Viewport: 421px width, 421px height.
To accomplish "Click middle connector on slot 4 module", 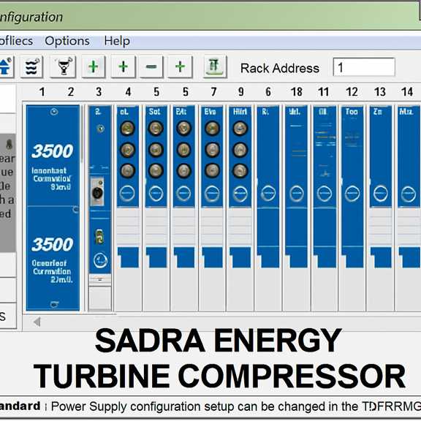I will pyautogui.click(x=127, y=150).
